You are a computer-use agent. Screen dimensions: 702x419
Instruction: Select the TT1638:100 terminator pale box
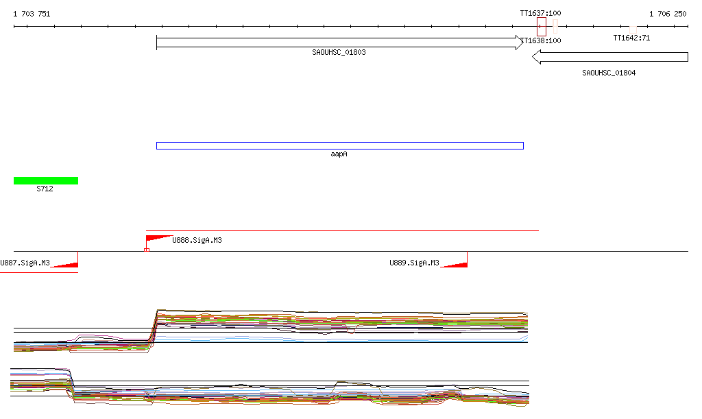click(555, 27)
